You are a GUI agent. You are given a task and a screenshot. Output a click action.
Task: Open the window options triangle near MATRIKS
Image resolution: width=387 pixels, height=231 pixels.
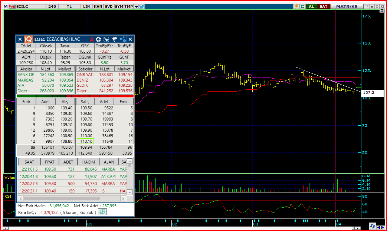367,6
